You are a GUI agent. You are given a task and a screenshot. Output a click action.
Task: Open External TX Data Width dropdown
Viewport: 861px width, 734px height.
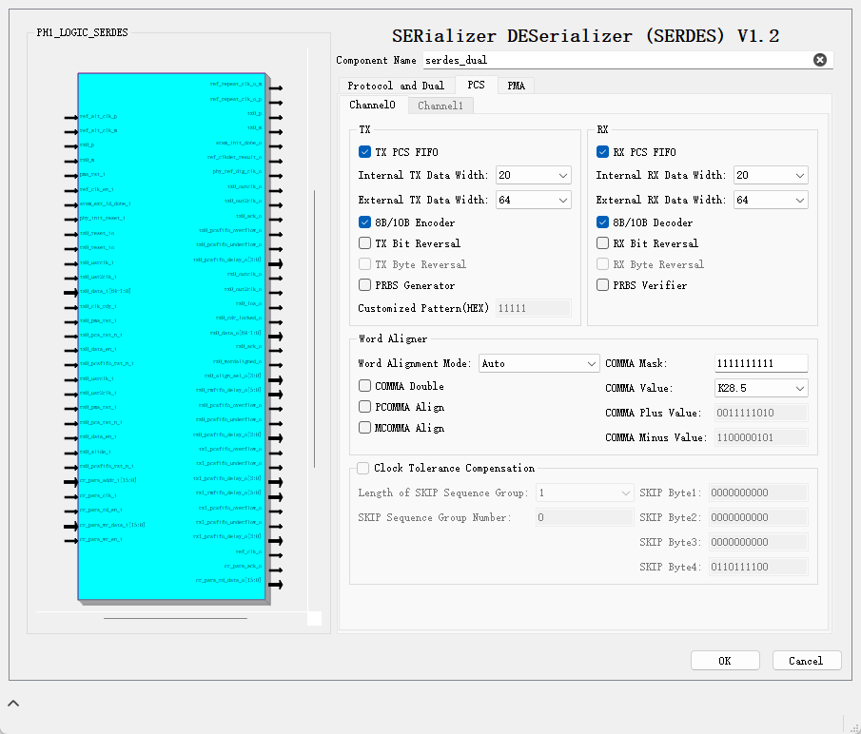533,200
